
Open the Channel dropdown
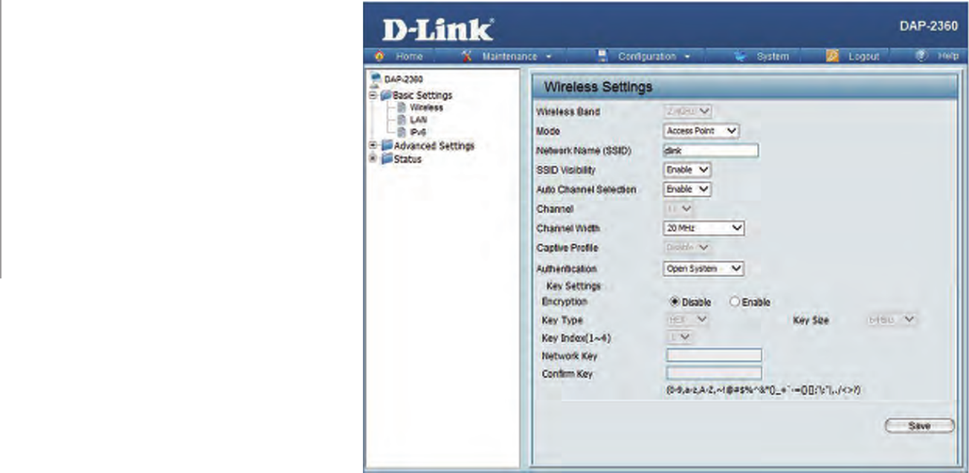point(678,209)
